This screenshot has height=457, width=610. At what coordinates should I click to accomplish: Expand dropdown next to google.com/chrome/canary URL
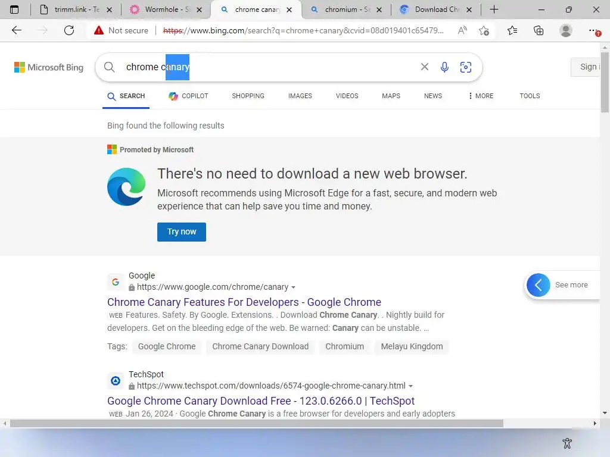(x=293, y=287)
